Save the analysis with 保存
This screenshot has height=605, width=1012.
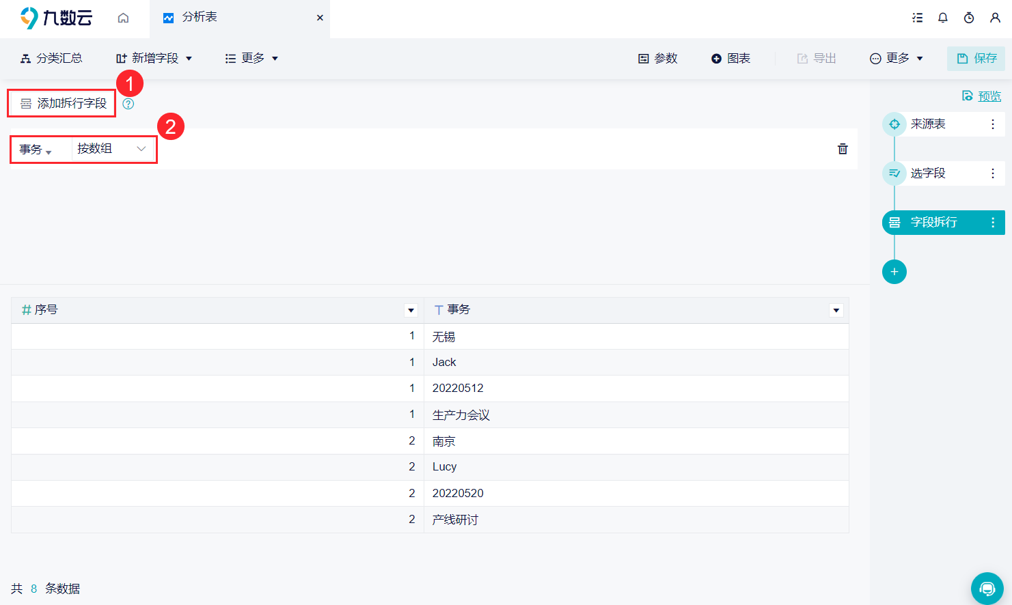pyautogui.click(x=976, y=59)
